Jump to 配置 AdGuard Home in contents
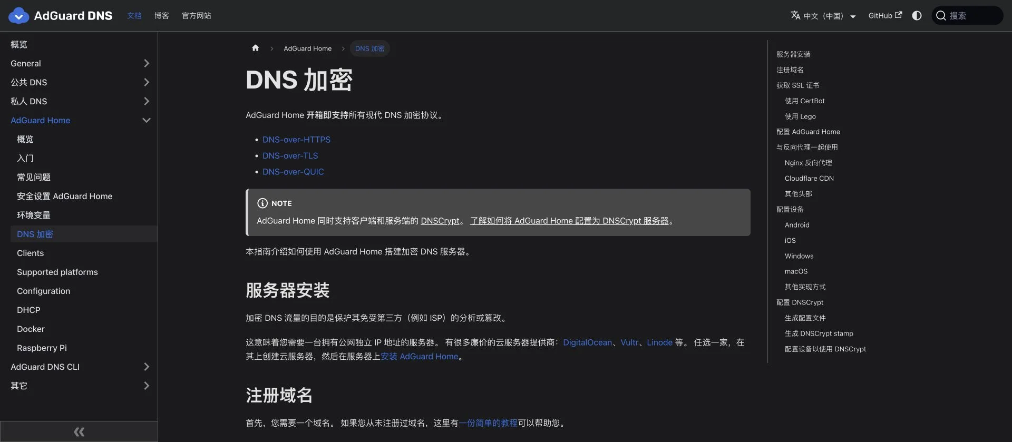 click(x=808, y=132)
